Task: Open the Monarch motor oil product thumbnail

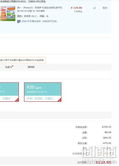Action: [8, 14]
